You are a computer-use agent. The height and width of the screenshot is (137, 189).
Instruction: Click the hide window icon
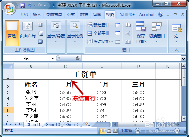click(118, 33)
